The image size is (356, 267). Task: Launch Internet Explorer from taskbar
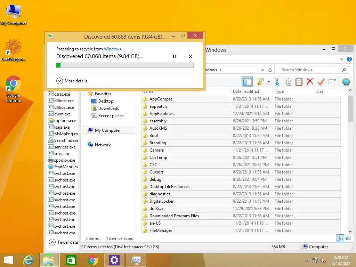point(28,260)
